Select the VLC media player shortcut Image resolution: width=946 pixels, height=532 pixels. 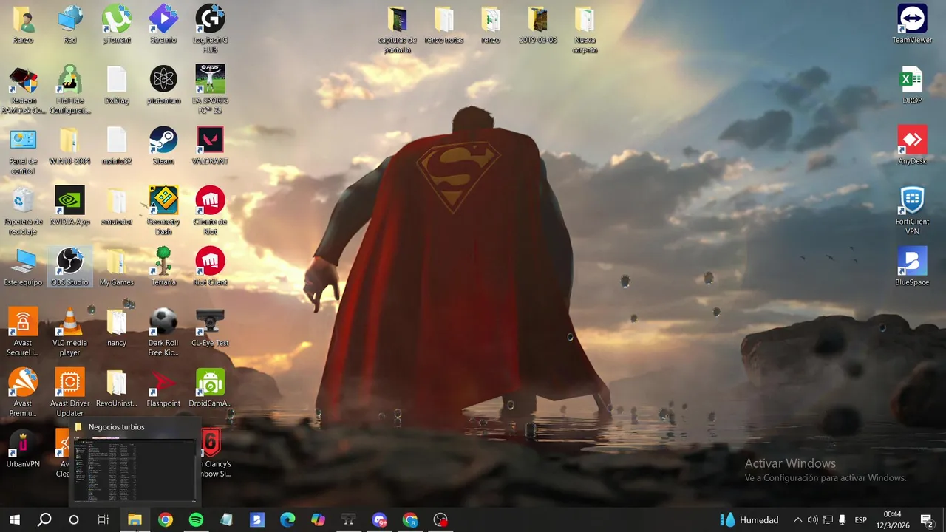70,332
